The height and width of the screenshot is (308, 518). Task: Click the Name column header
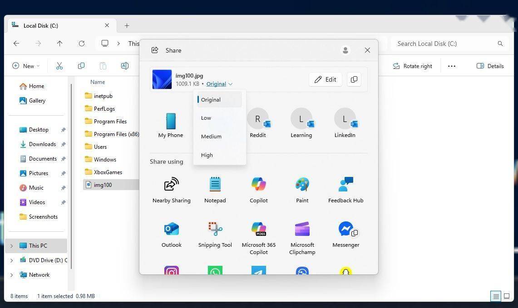(98, 82)
